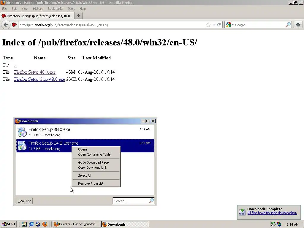Image resolution: width=304 pixels, height=228 pixels.
Task: Open the Bookmarks menu
Action: point(56,9)
